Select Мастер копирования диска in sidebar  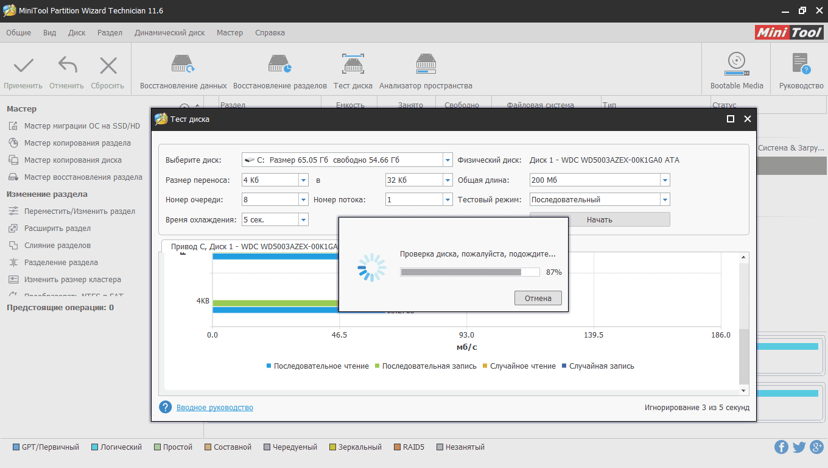click(x=72, y=160)
